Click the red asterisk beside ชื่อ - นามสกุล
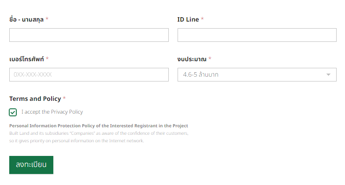This screenshot has width=345, height=185. 47,18
